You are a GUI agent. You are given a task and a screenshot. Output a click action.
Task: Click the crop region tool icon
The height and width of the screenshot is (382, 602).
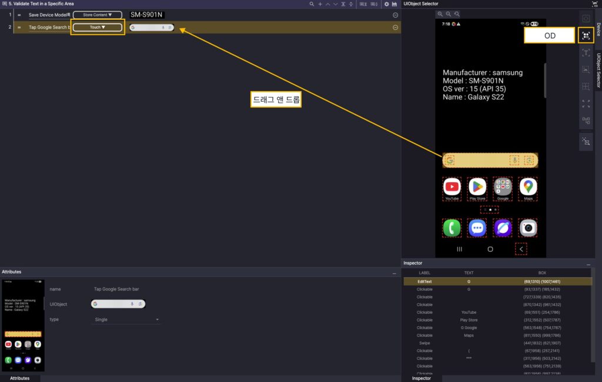click(586, 142)
